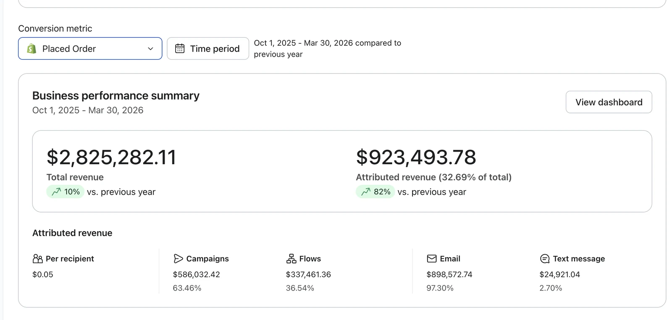The image size is (672, 320).
Task: Click the calendar icon in Time period
Action: (x=180, y=49)
